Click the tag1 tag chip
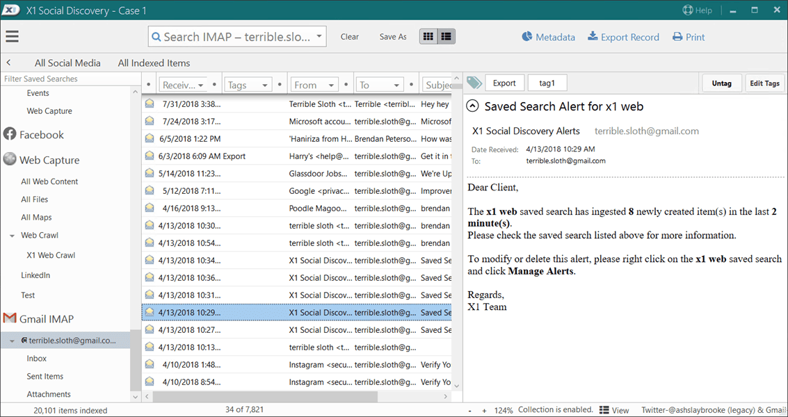Viewport: 788px width, 417px height. (x=547, y=83)
